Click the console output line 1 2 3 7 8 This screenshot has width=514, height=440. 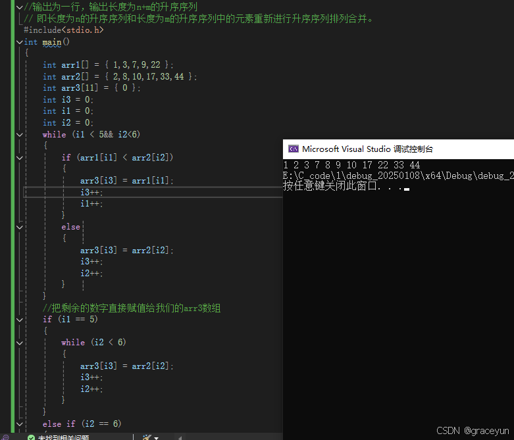pyautogui.click(x=351, y=165)
